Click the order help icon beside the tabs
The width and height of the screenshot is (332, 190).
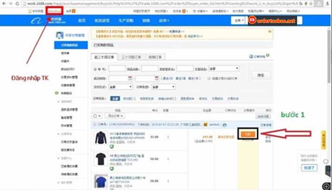tap(268, 55)
